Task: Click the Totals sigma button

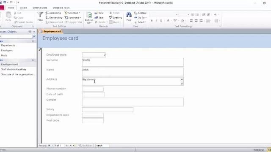Action: (114, 13)
